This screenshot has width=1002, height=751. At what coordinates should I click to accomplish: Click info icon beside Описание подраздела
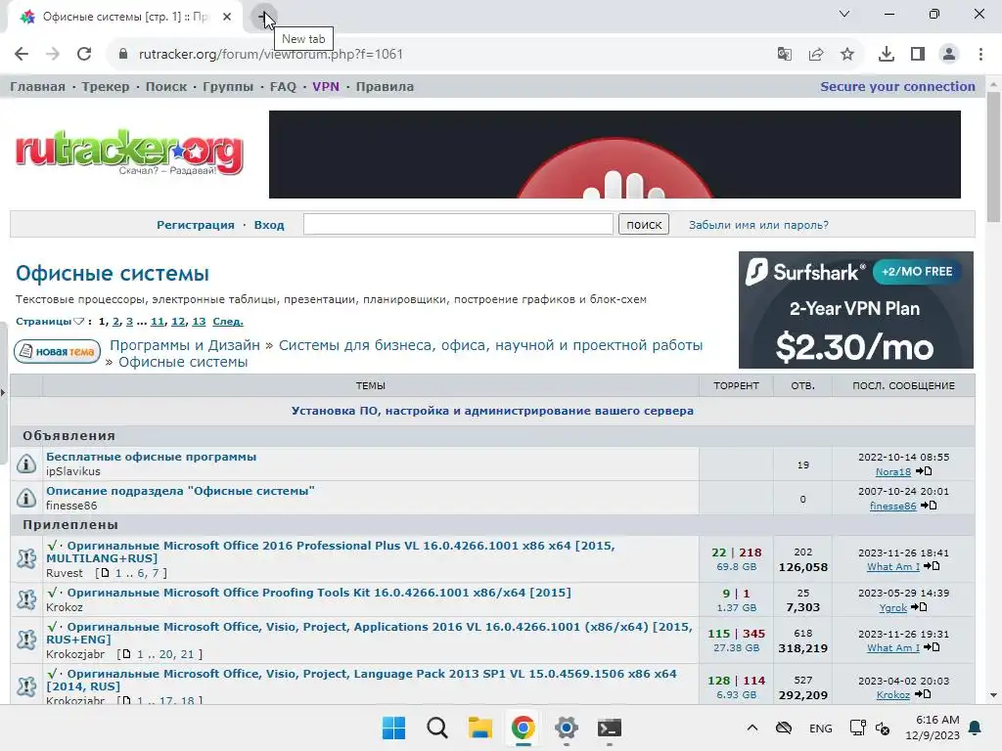tap(26, 498)
